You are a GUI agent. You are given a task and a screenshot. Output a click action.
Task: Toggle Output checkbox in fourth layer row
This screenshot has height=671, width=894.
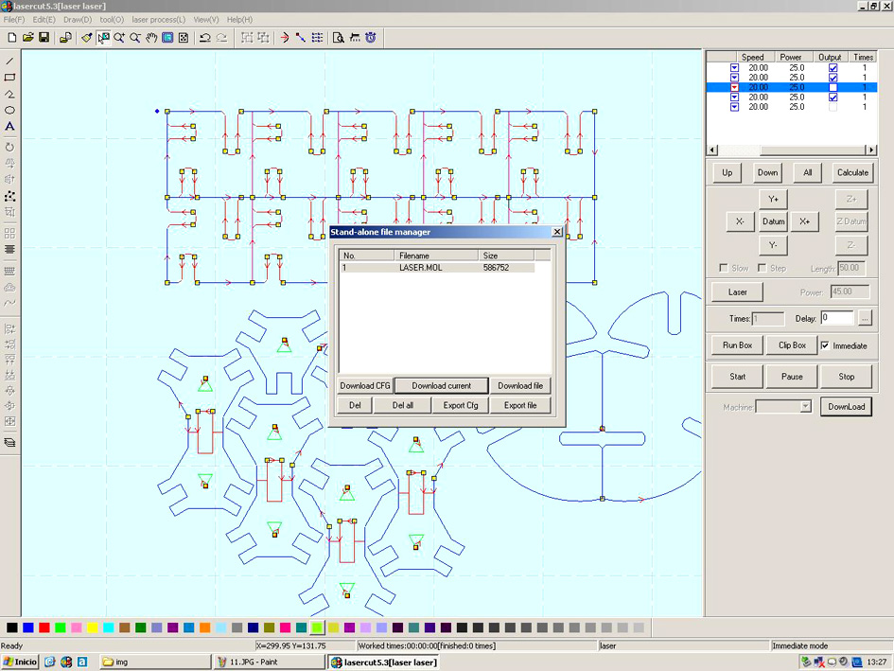click(833, 97)
